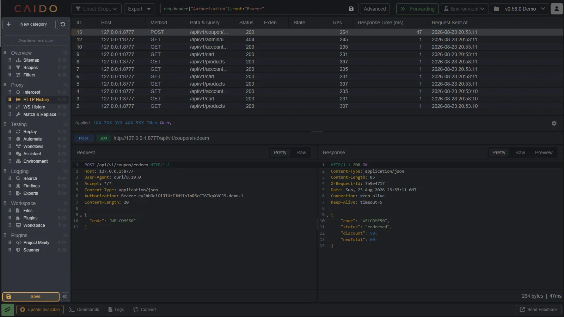Viewport: 564px width, 317px height.
Task: Click the reset sidebar layout icon
Action: [63, 24]
